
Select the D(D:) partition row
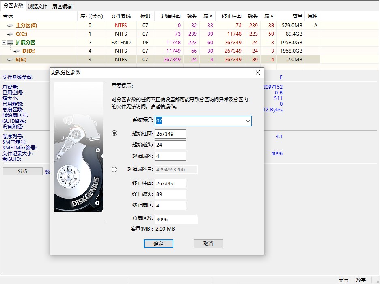coord(160,51)
